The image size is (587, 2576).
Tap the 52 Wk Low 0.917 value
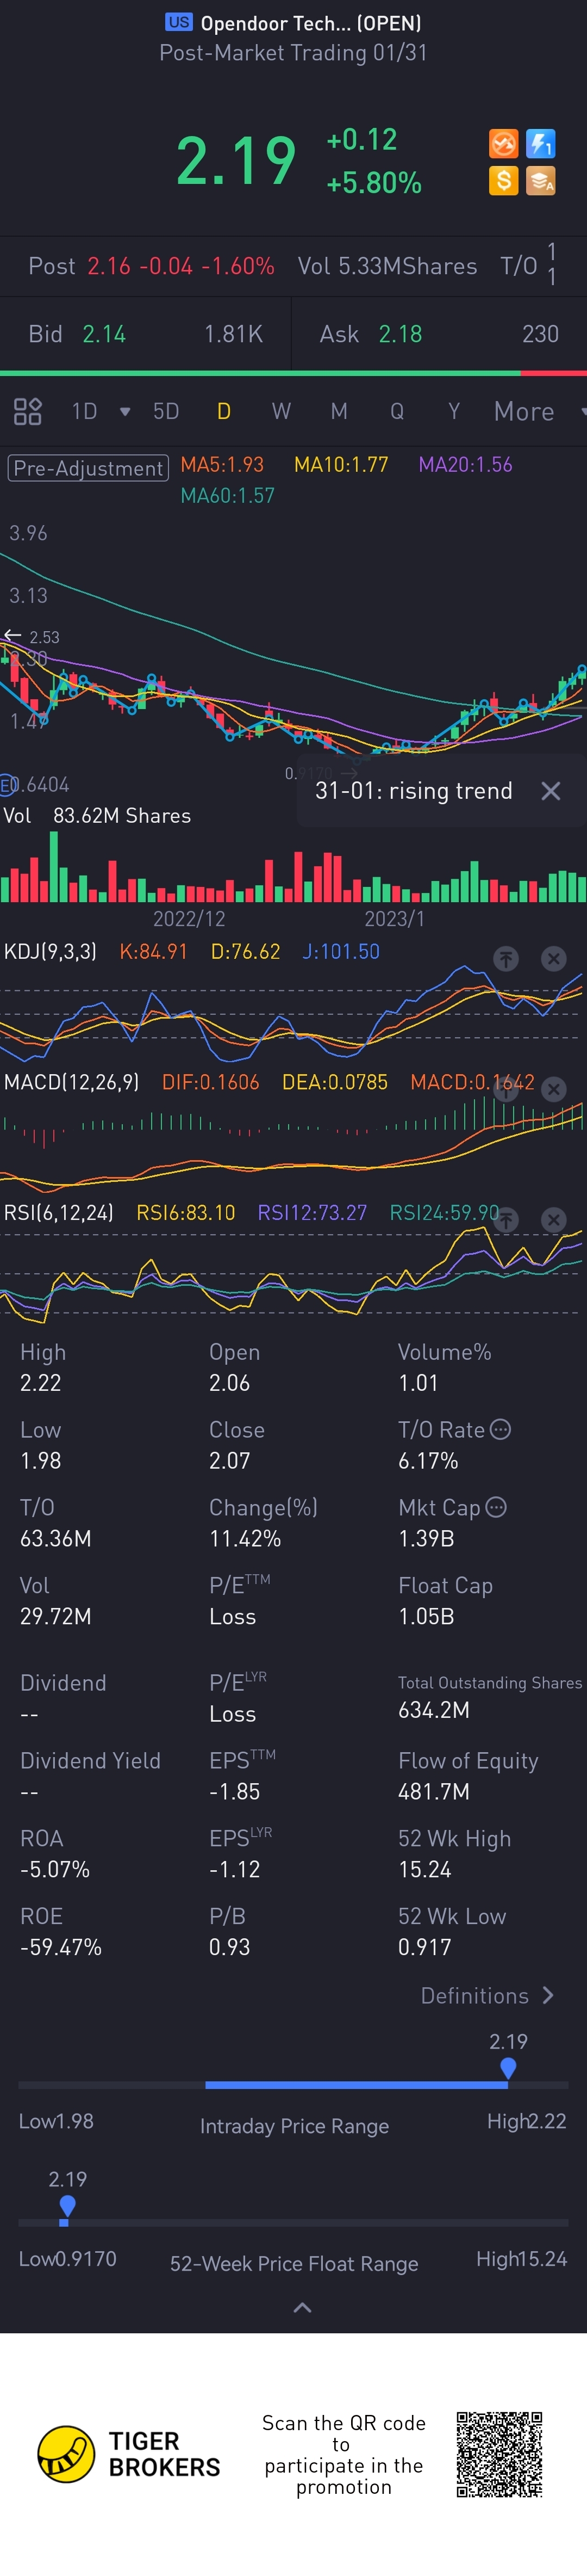[x=424, y=1947]
